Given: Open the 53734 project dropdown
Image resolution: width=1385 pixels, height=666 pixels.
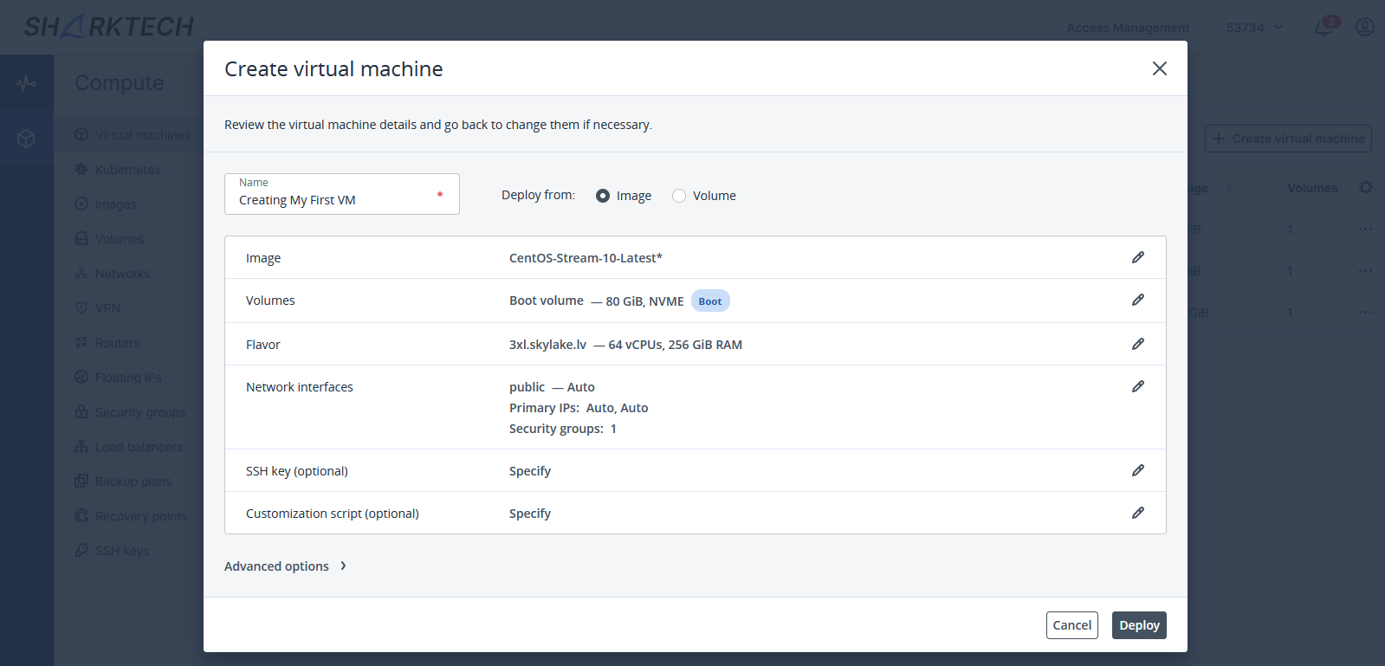Looking at the screenshot, I should tap(1254, 28).
